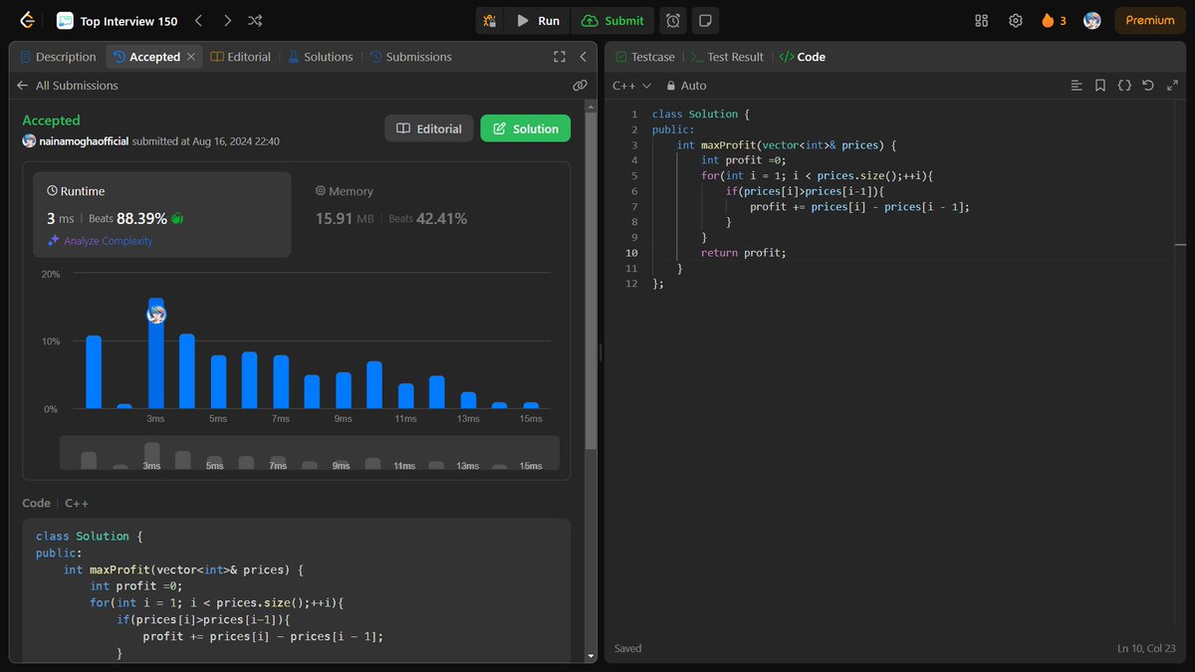Switch to the Solutions tab
The image size is (1195, 672).
tap(321, 57)
